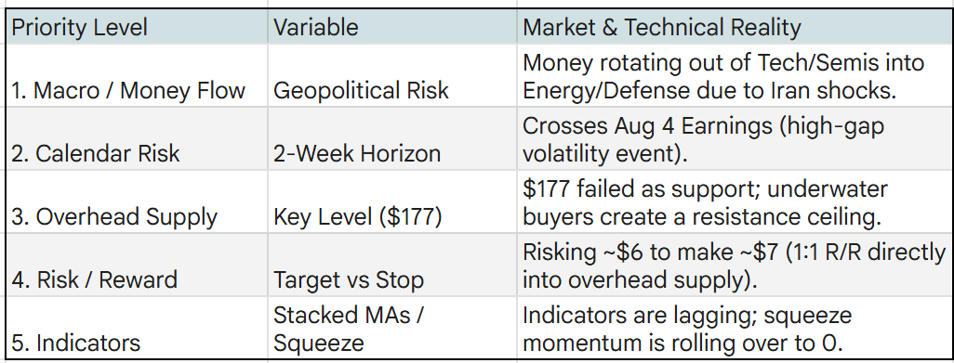Image resolution: width=954 pixels, height=363 pixels.
Task: Select the cell about Iran shocks
Action: tap(733, 76)
